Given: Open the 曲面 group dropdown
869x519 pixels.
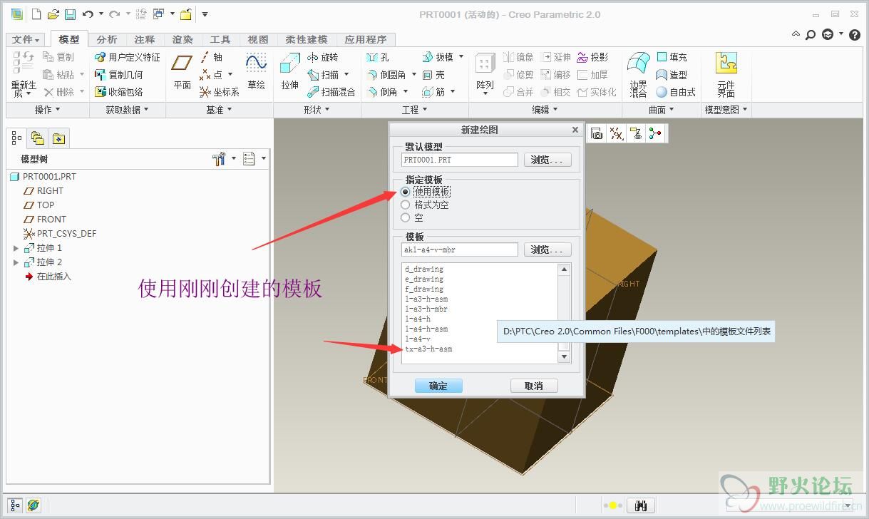Looking at the screenshot, I should tap(661, 110).
